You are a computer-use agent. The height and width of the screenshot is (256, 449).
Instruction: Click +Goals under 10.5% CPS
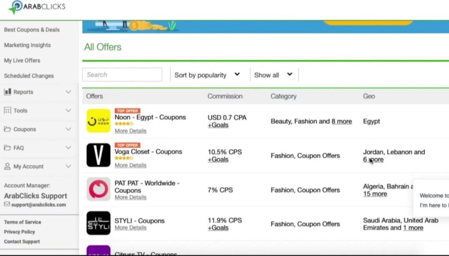tap(218, 159)
